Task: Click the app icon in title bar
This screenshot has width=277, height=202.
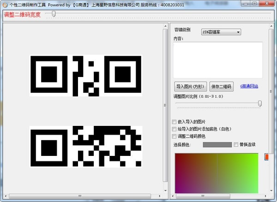Action: point(5,5)
